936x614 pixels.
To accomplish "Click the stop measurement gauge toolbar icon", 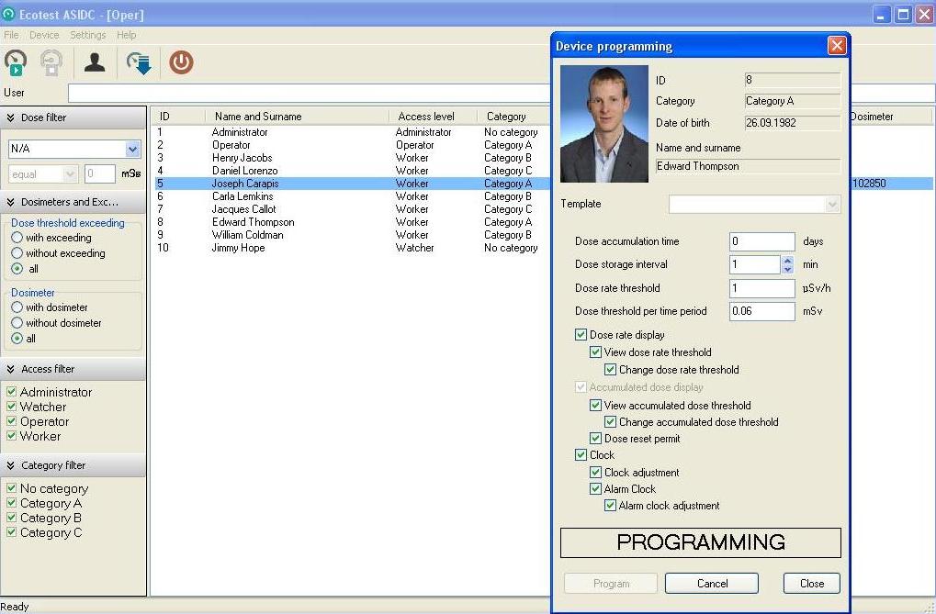I will 51,62.
